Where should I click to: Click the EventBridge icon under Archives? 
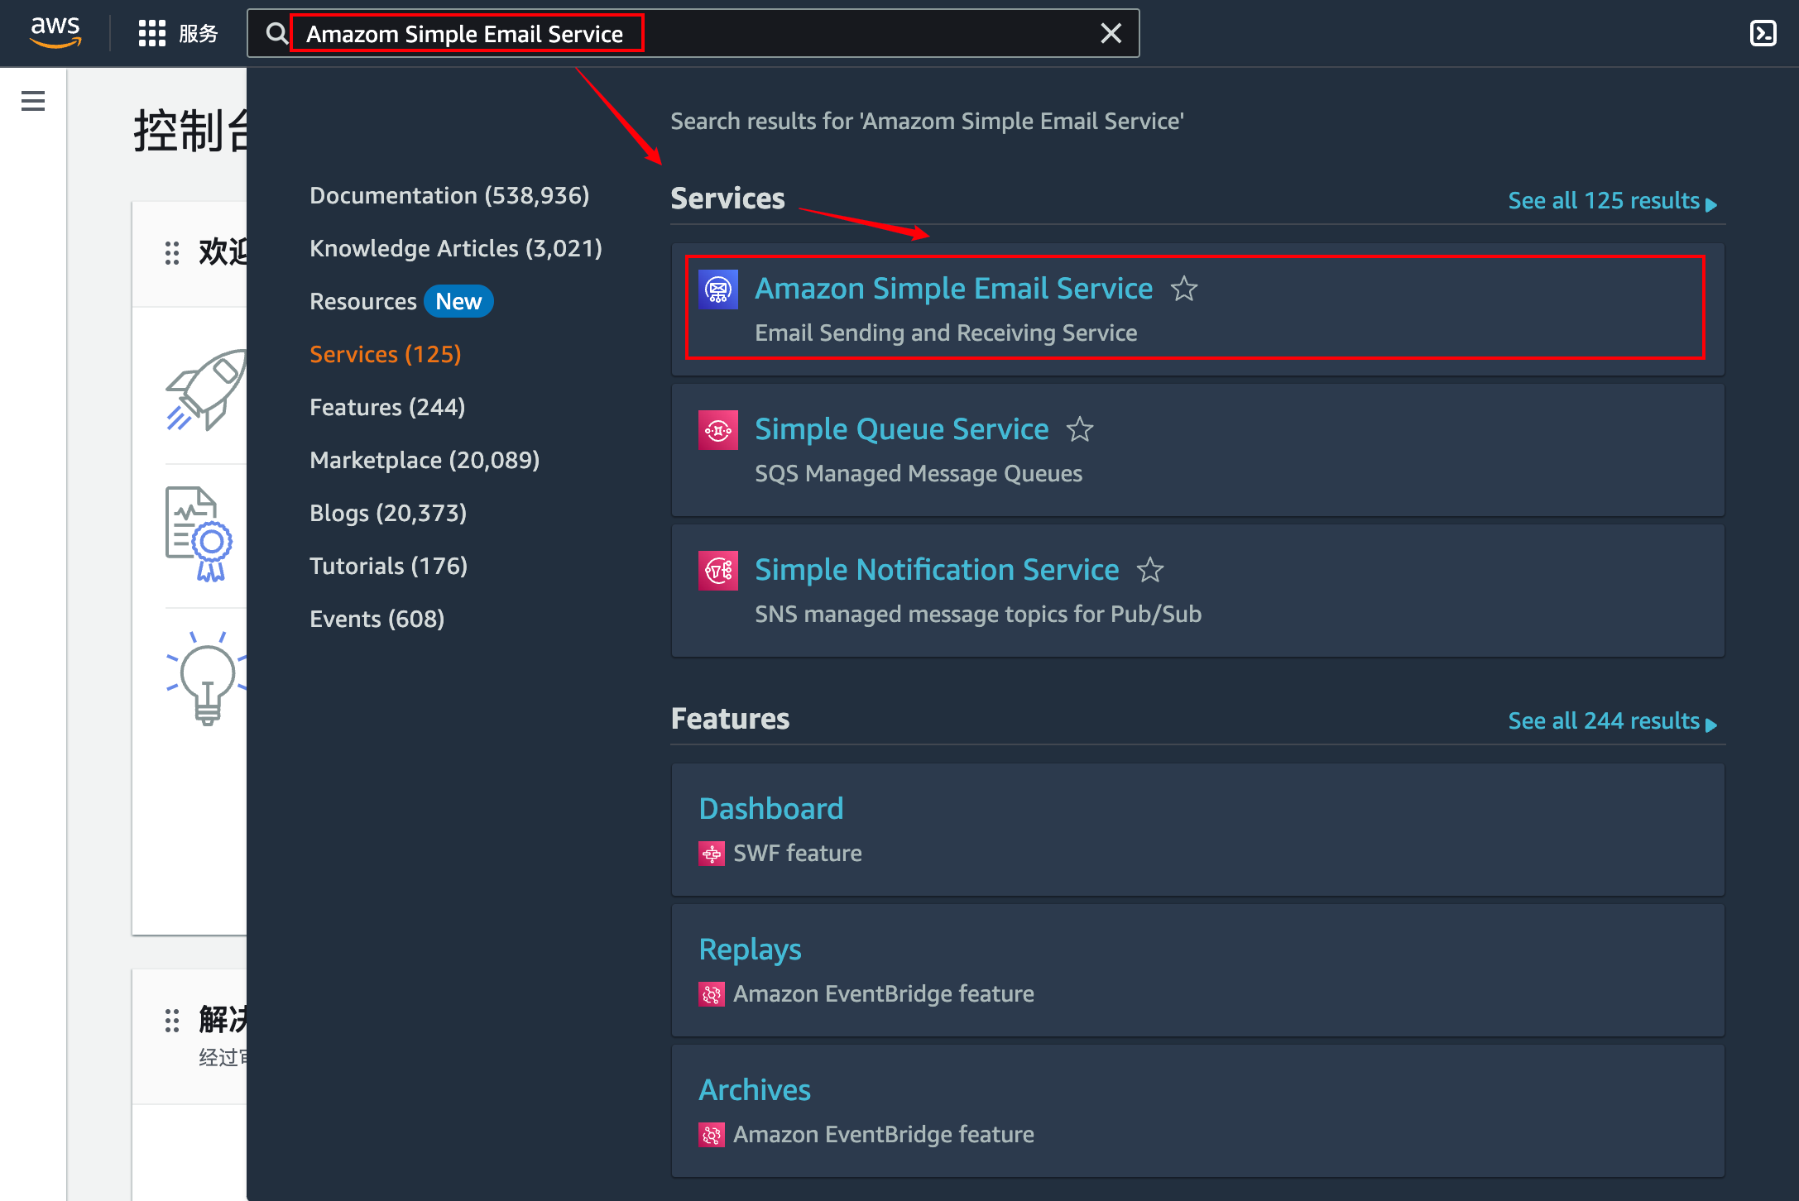[x=712, y=1134]
